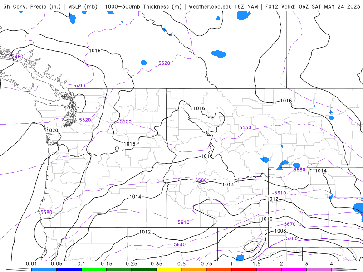
Task: Click the legend value 4
Action: [x=332, y=264]
